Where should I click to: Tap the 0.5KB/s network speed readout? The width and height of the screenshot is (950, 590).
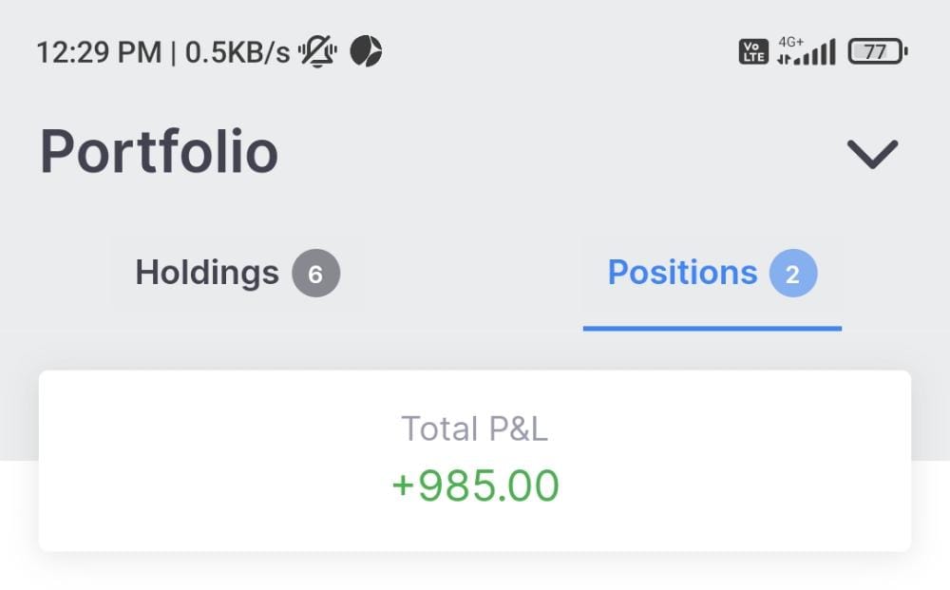tap(237, 51)
